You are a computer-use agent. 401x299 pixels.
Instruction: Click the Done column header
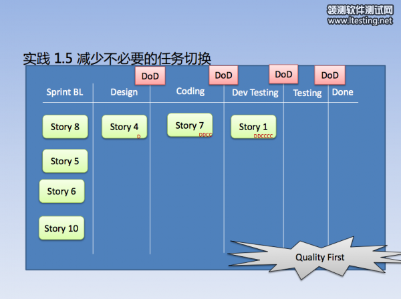pos(343,92)
